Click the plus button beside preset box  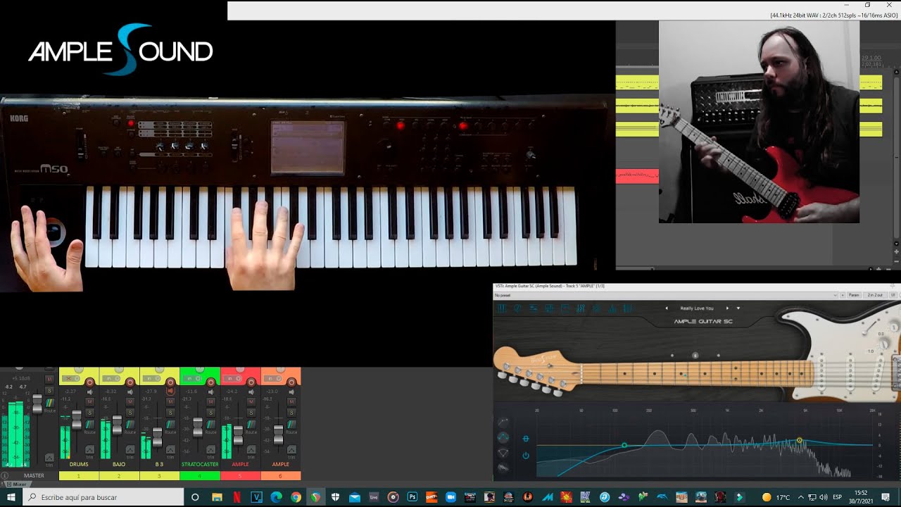pyautogui.click(x=843, y=295)
